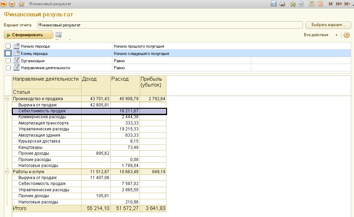The width and height of the screenshot is (354, 217).
Task: Click the Вариант отчета input field
Action: coord(170,25)
